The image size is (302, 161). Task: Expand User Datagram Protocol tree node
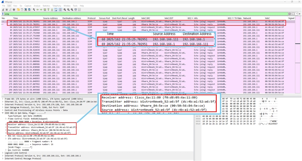3,107
